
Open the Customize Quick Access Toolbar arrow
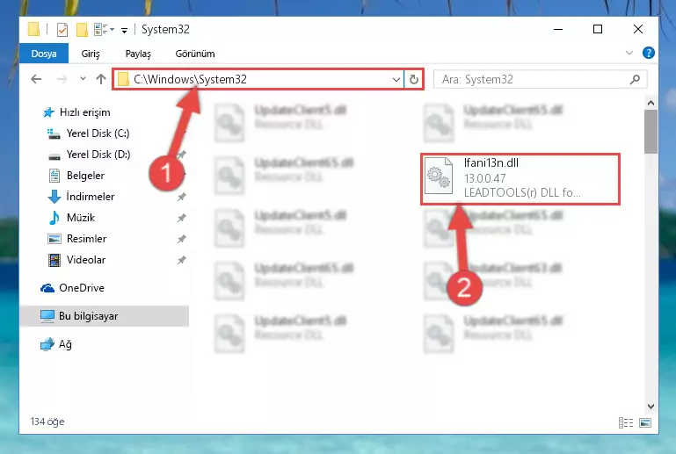pos(124,30)
